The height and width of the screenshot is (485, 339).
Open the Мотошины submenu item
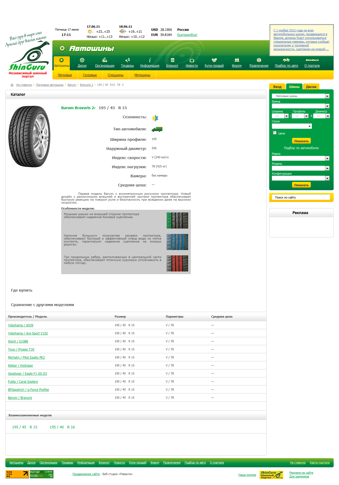pyautogui.click(x=142, y=75)
